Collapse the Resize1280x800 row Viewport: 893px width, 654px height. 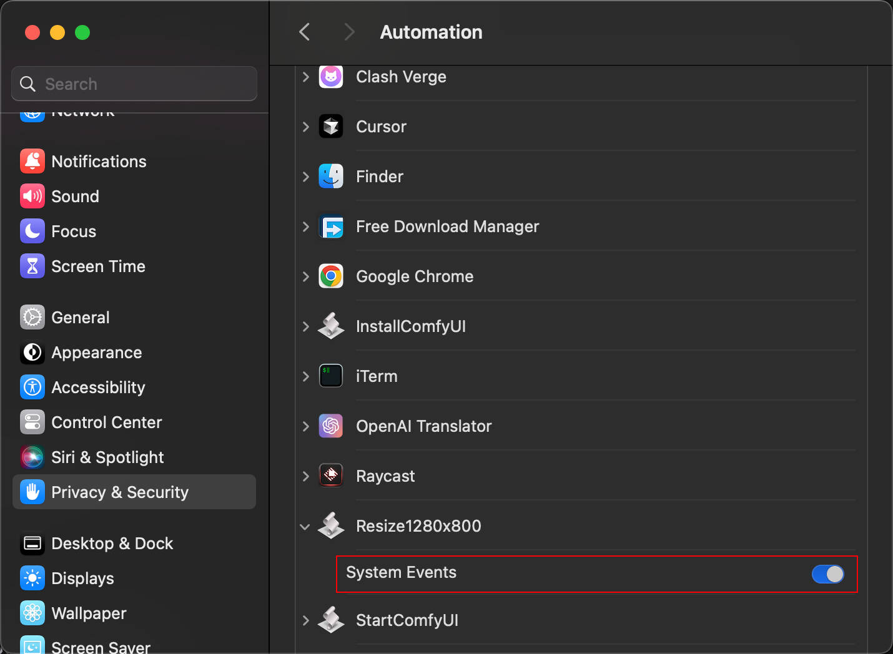(305, 527)
